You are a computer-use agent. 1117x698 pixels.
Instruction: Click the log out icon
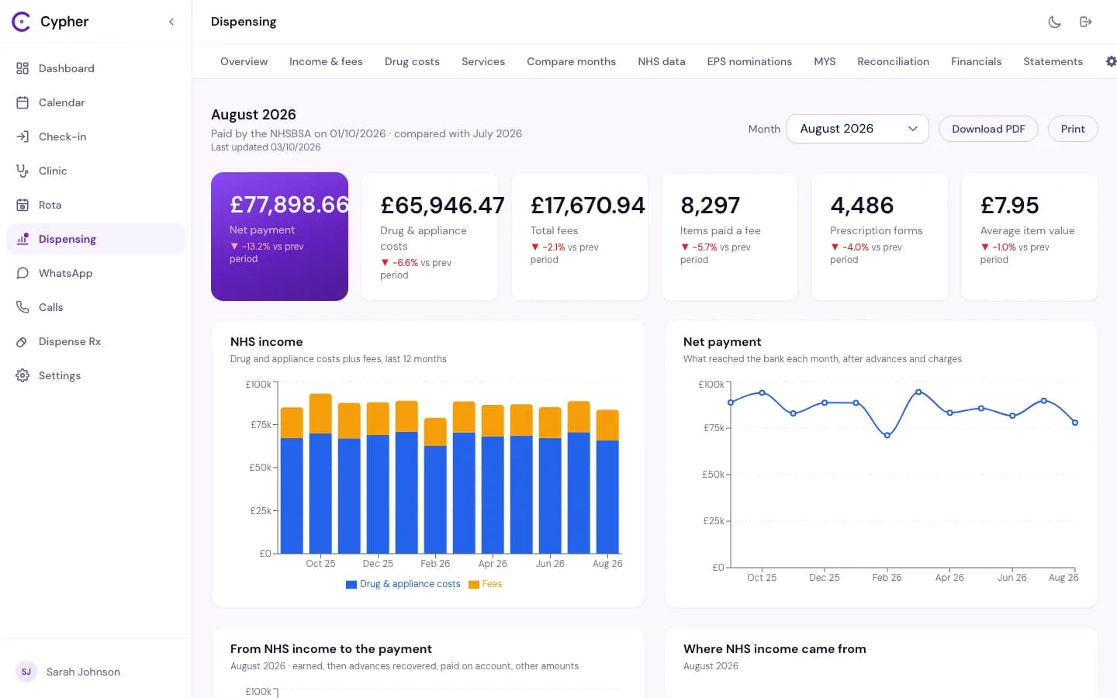1085,22
